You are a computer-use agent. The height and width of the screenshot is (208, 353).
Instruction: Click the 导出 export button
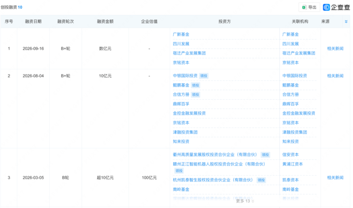click(x=309, y=7)
